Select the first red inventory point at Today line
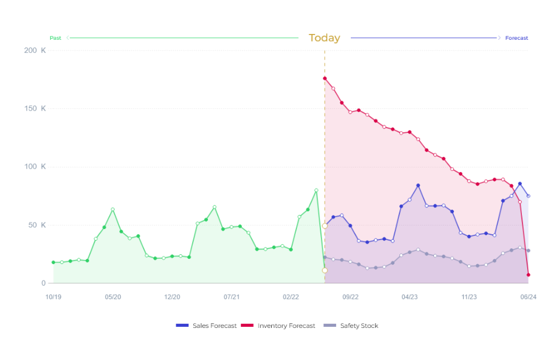Screen dimensions: 550x342 pyautogui.click(x=324, y=78)
